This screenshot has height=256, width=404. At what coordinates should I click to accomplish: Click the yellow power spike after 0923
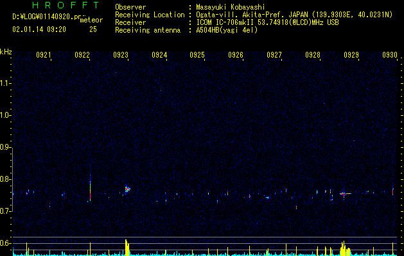click(x=127, y=247)
